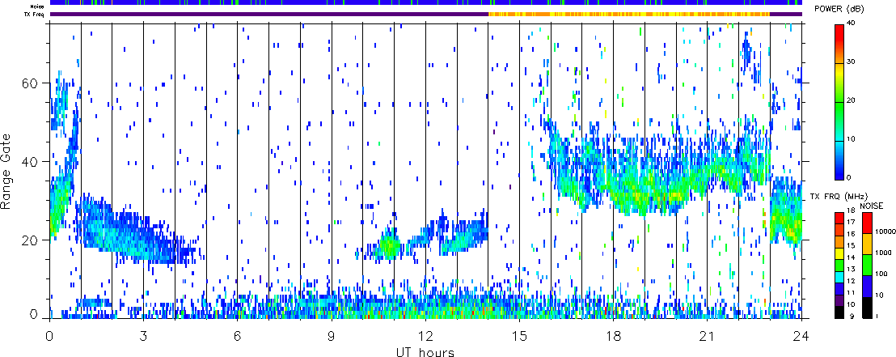This screenshot has height=357, width=896.
Task: Click the POWER (dB) color bar
Action: (x=839, y=101)
